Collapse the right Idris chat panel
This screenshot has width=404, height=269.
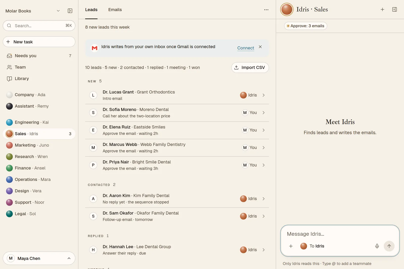tap(394, 9)
